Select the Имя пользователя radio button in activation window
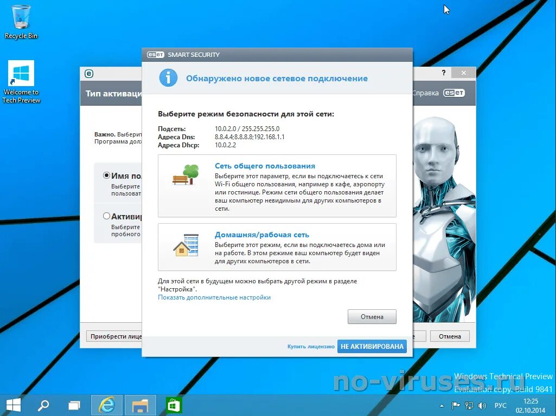The image size is (556, 416). coord(106,175)
